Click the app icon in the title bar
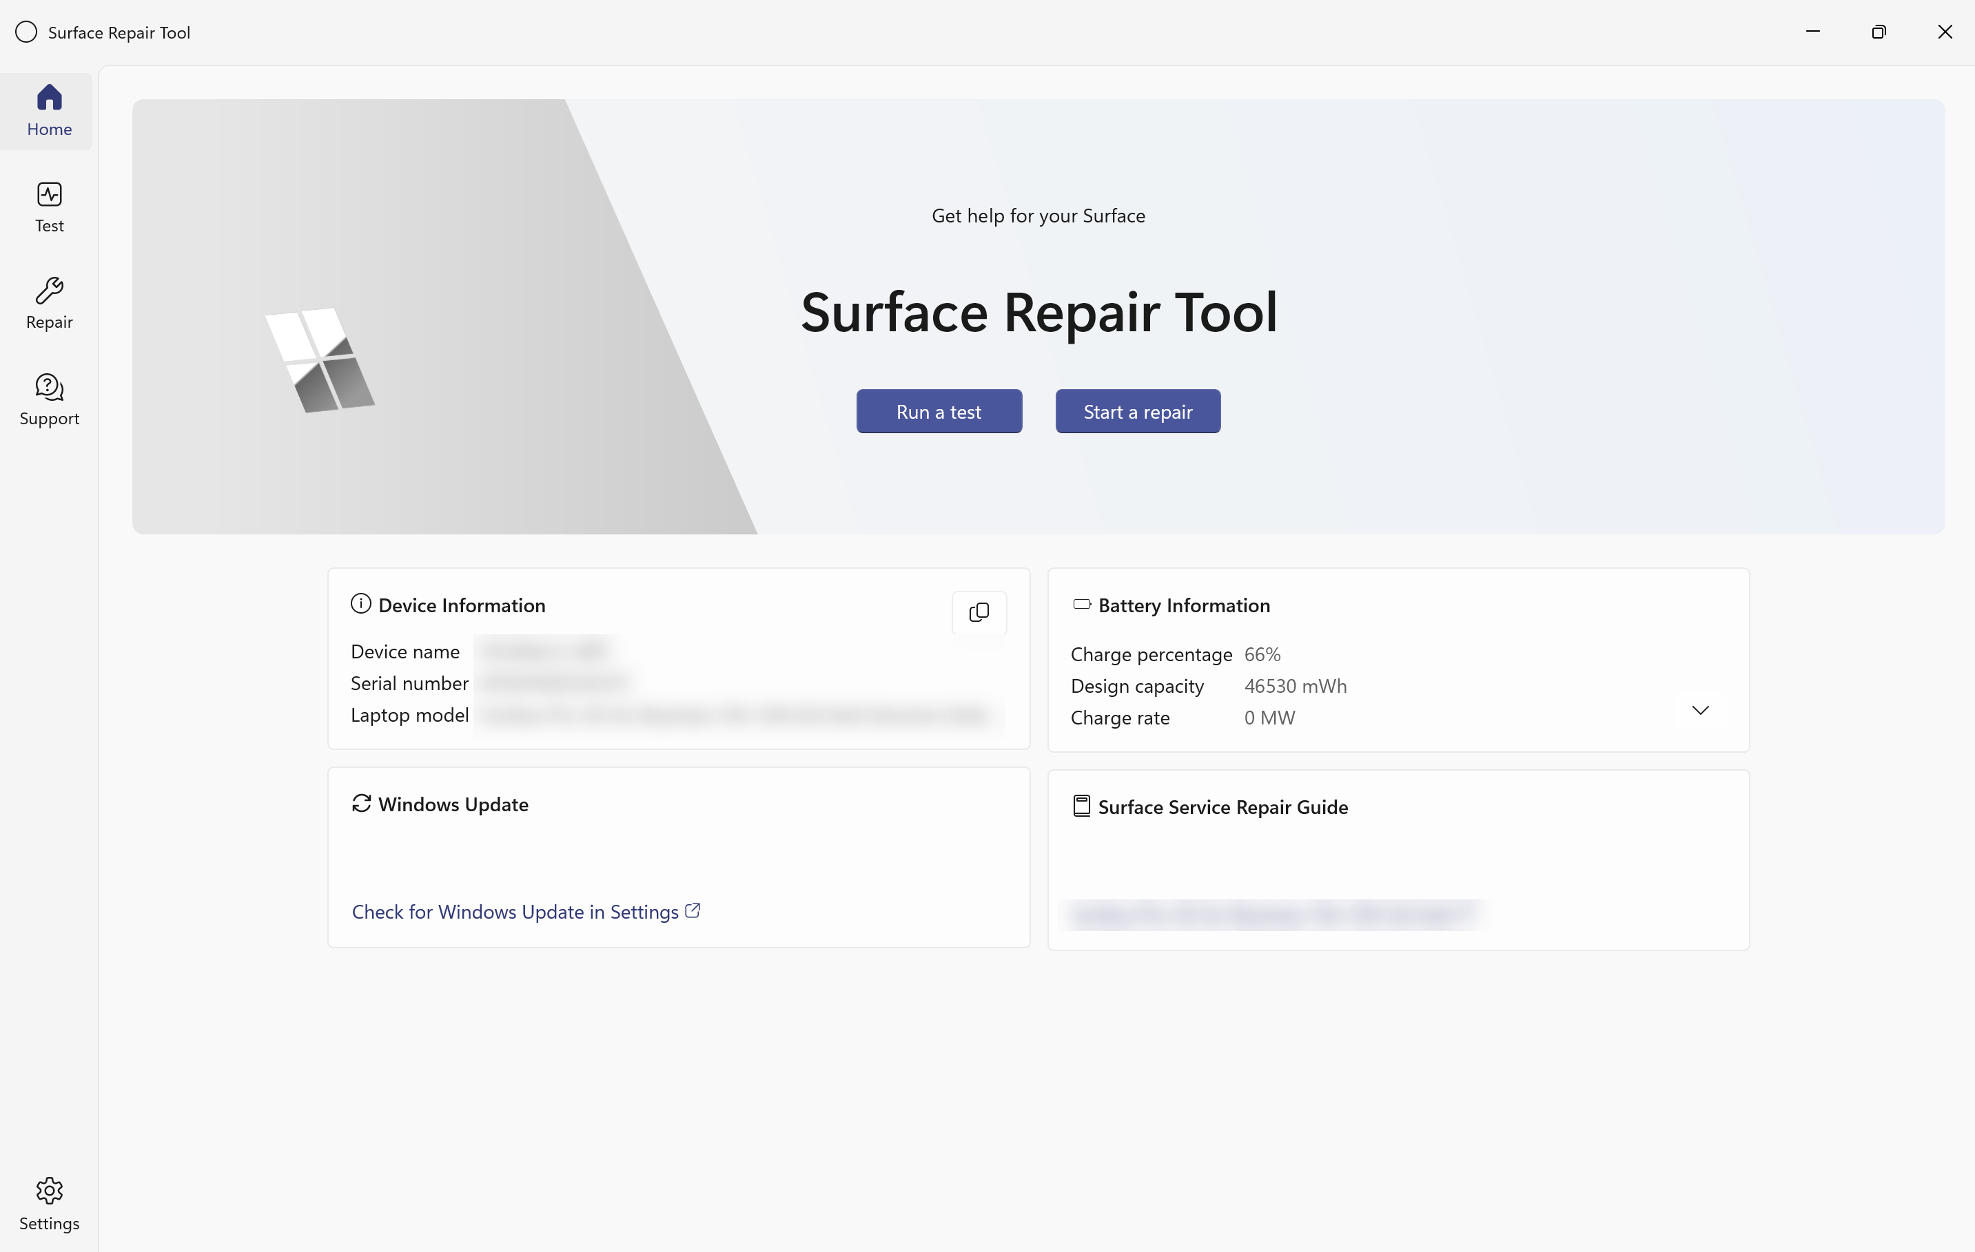The image size is (1975, 1252). 26,32
